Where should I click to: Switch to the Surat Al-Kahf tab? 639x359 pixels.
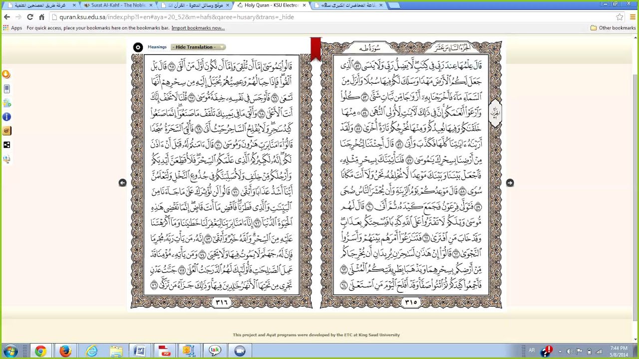click(118, 5)
